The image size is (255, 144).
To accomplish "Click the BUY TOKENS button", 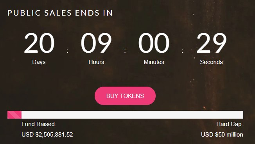I will pyautogui.click(x=125, y=96).
